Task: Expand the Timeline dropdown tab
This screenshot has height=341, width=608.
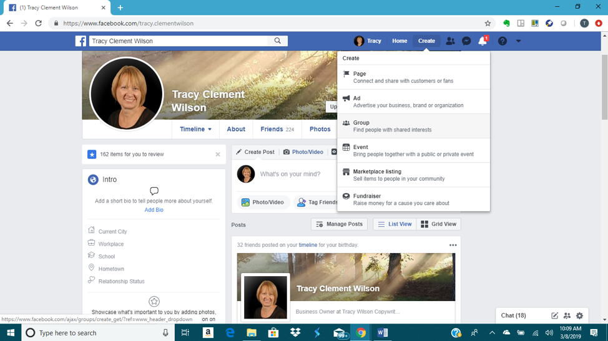Action: 195,129
